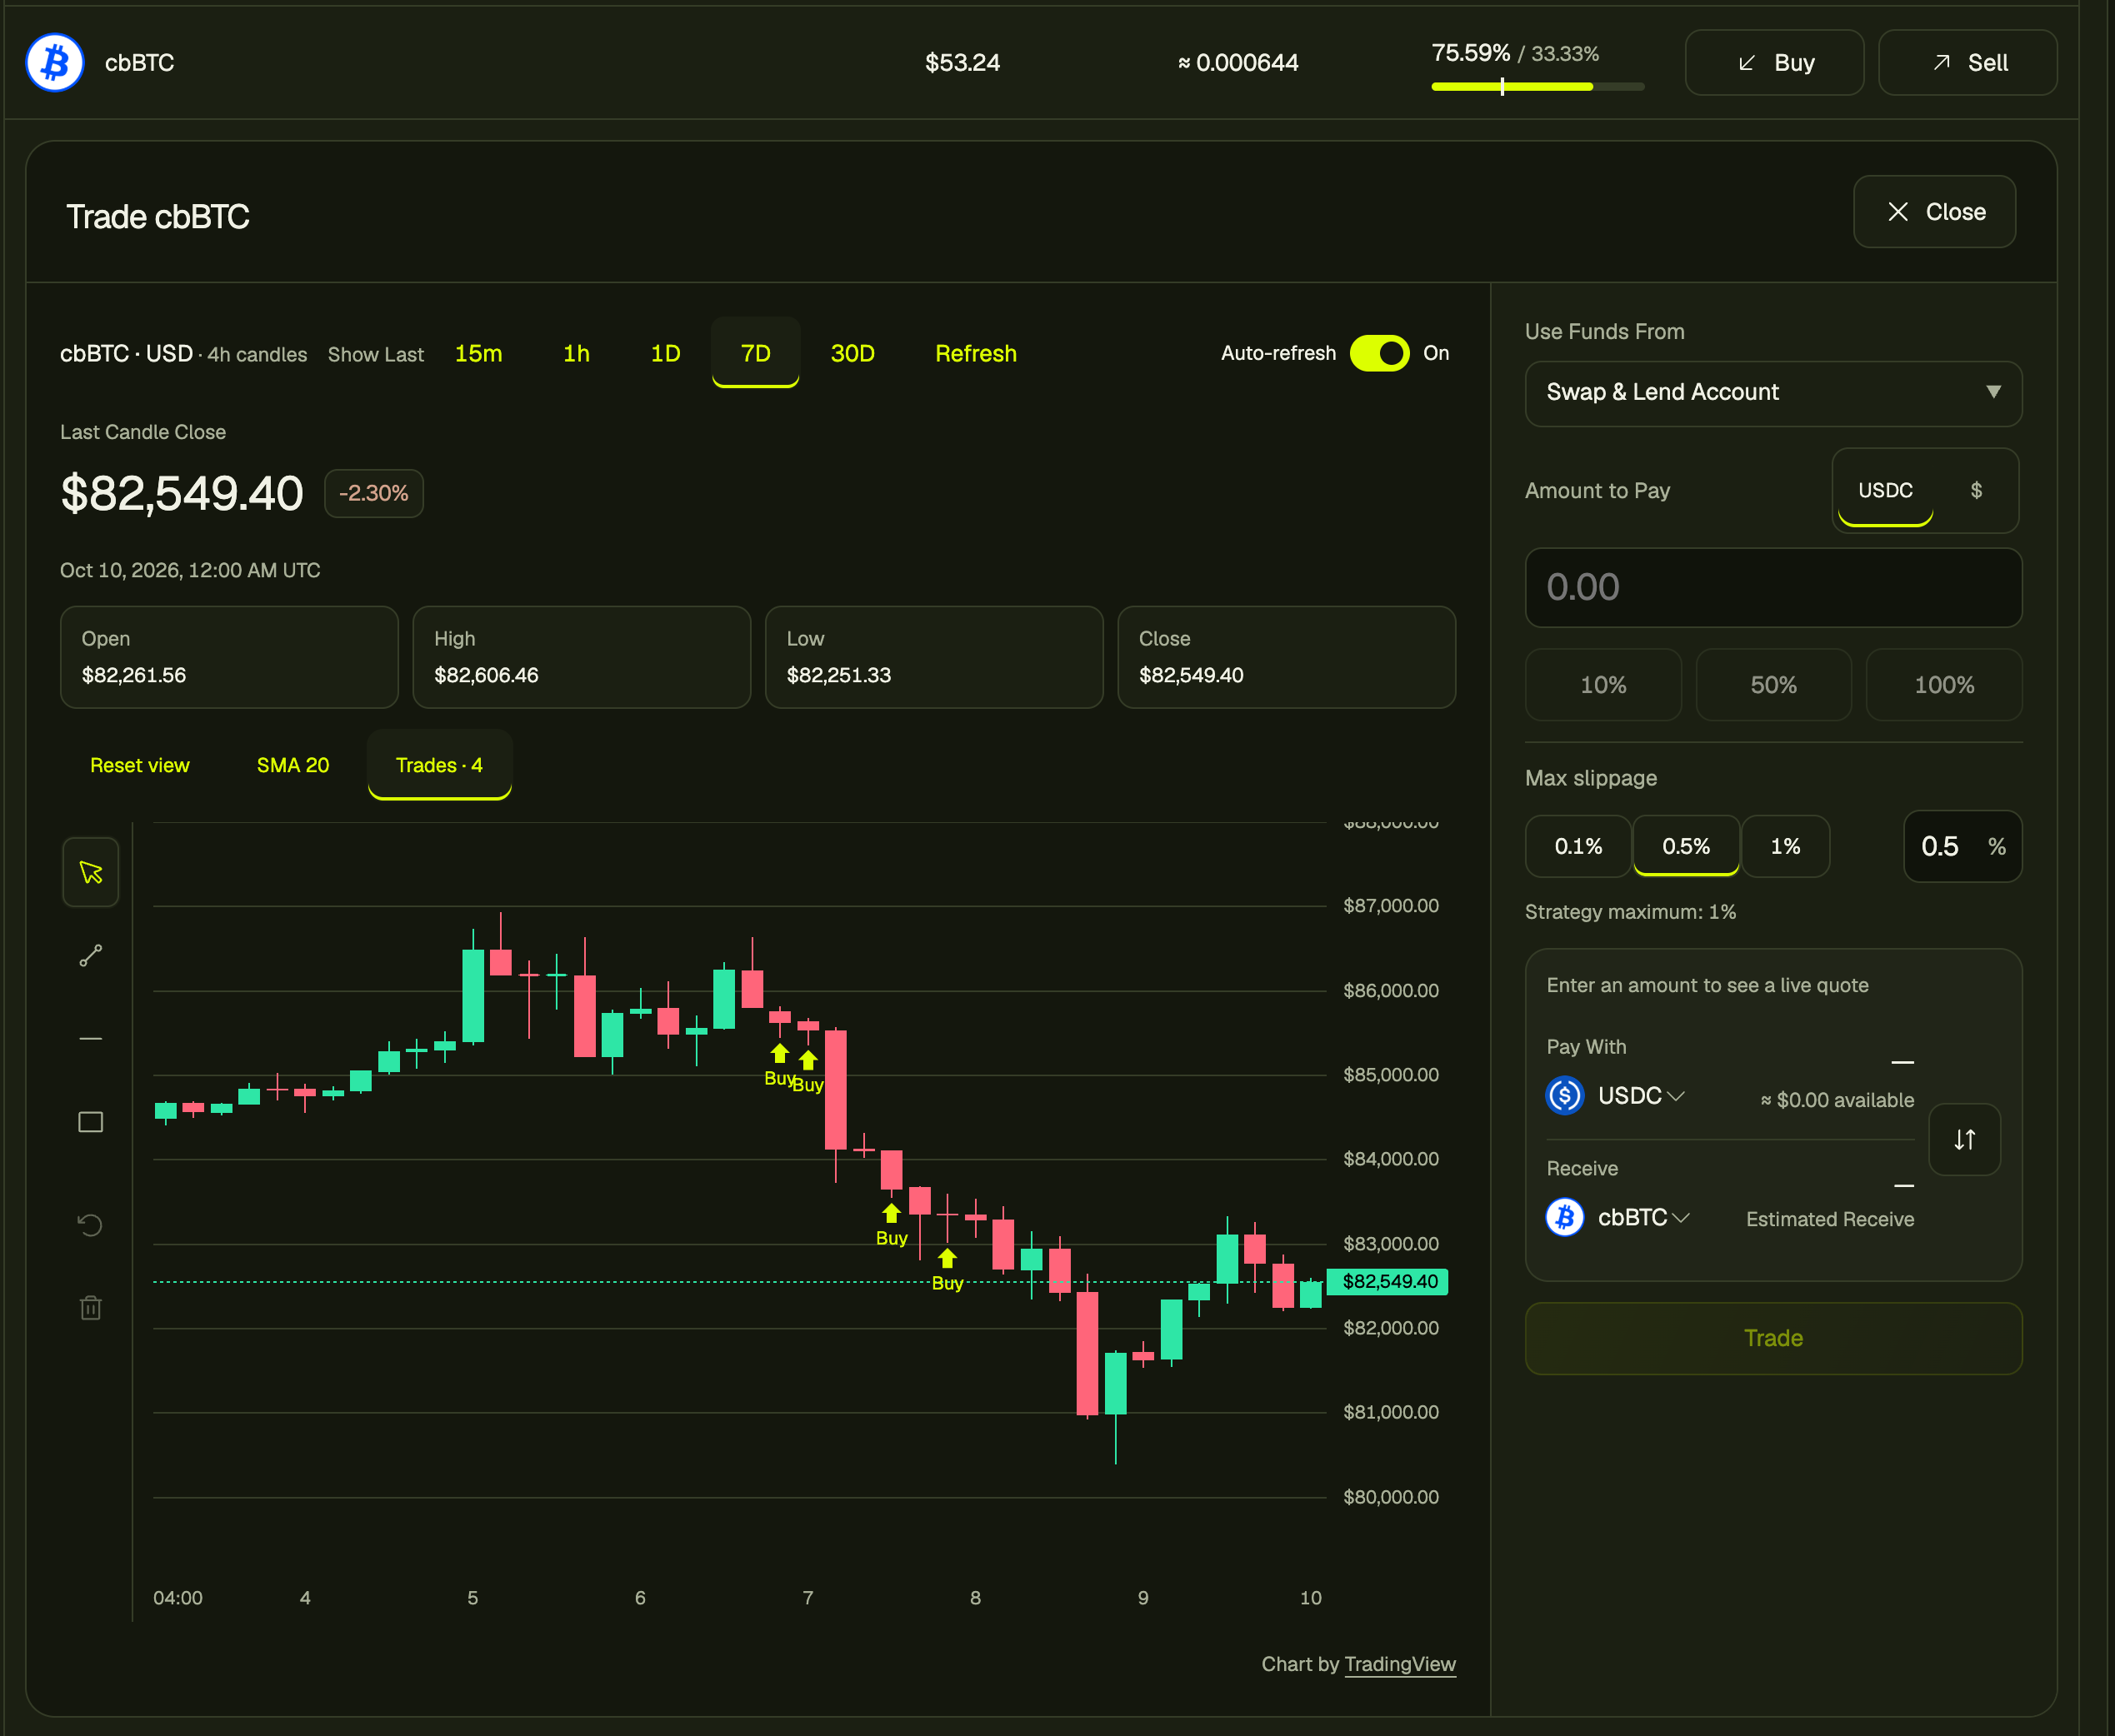Click the Buy button in header
The image size is (2115, 1736).
point(1775,63)
